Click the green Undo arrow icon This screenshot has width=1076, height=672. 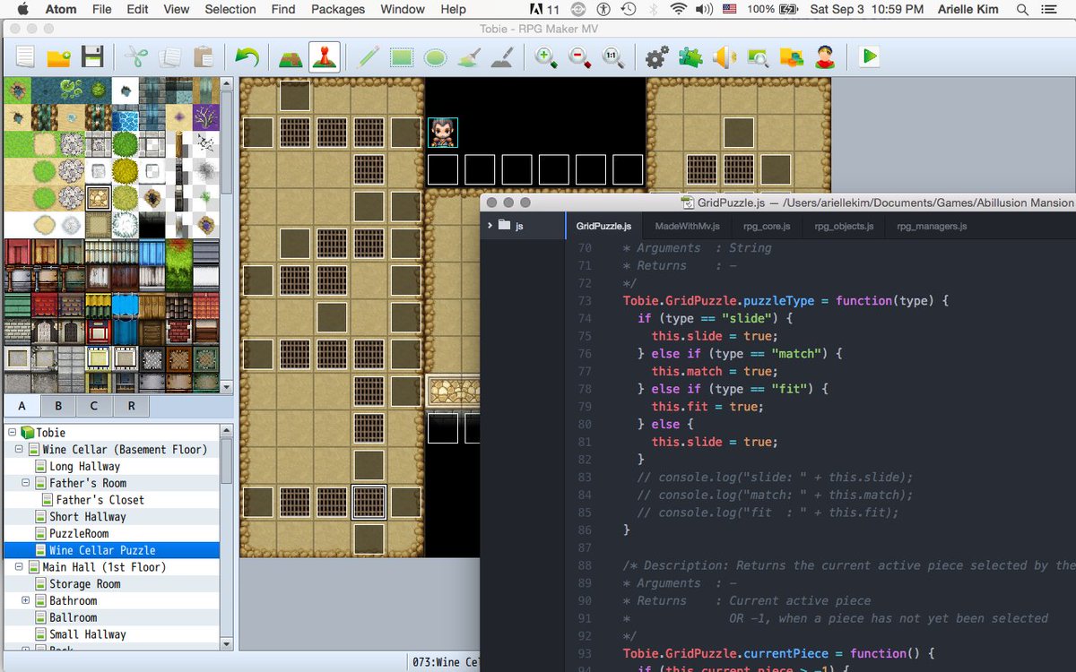point(247,57)
